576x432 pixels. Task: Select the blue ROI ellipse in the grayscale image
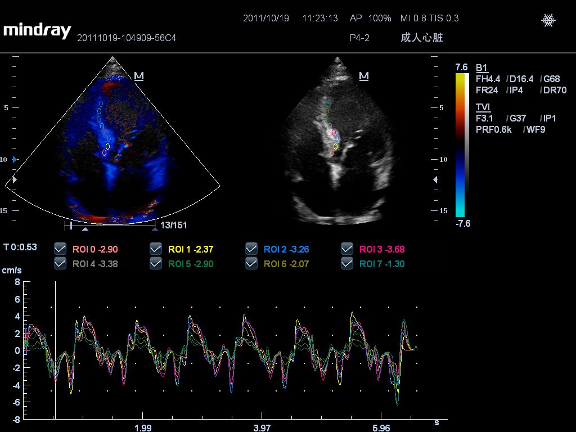(x=336, y=138)
